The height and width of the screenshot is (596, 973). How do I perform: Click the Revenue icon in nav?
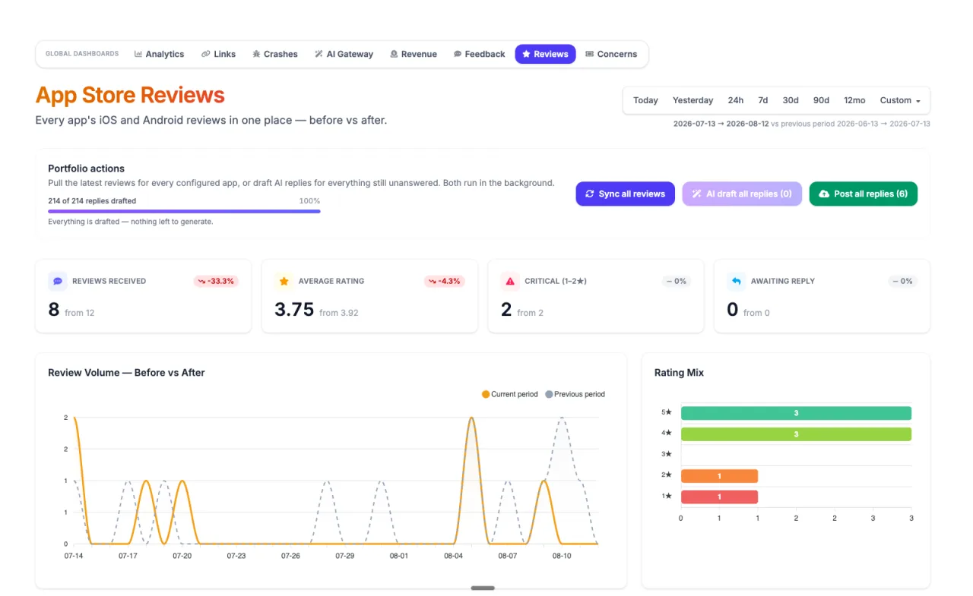point(394,54)
